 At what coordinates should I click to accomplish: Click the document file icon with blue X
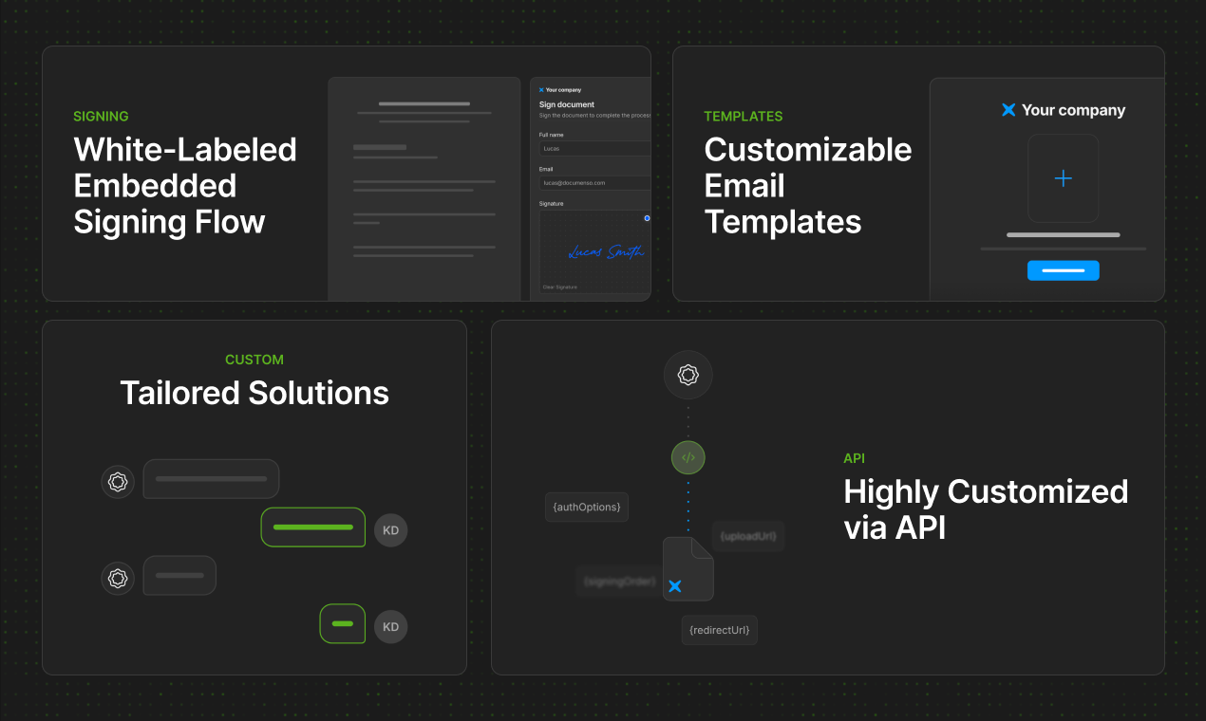click(x=688, y=568)
